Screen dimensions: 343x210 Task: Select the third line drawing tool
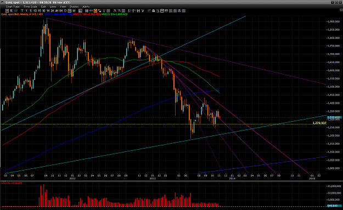click(x=138, y=11)
